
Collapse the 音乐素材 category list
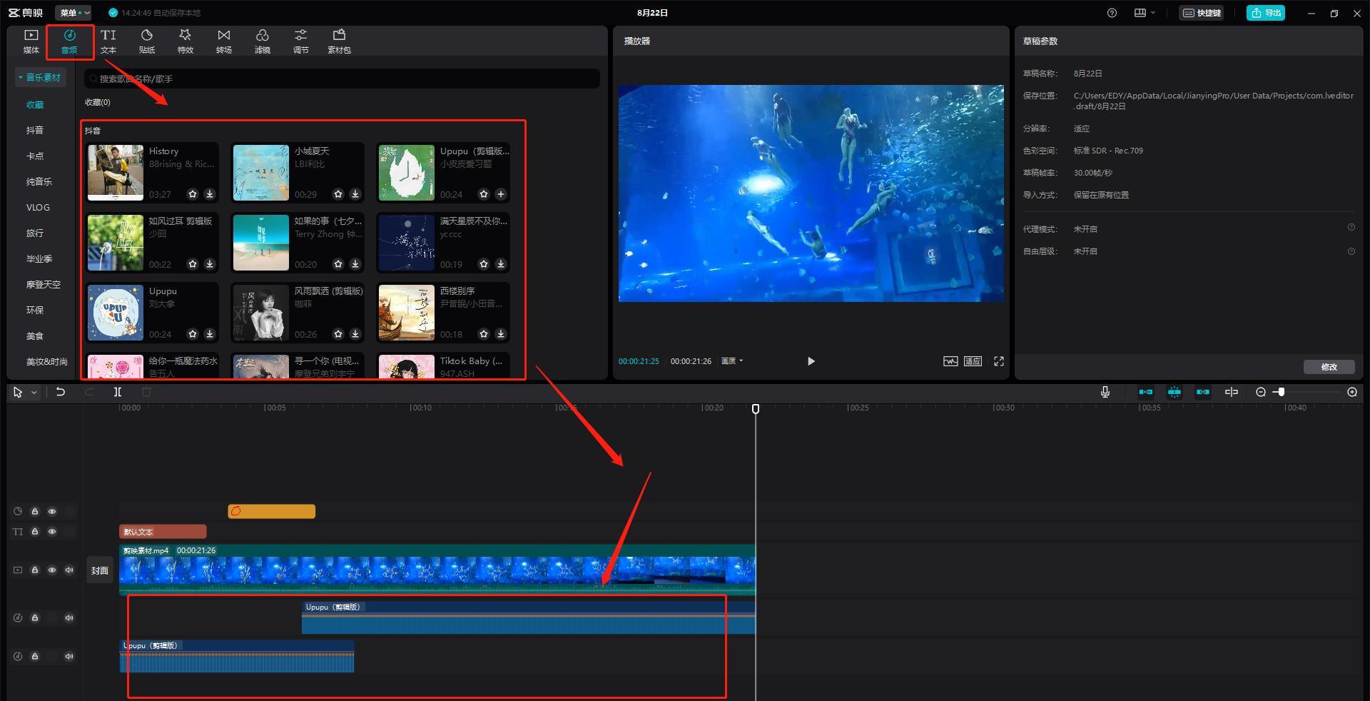(x=40, y=77)
